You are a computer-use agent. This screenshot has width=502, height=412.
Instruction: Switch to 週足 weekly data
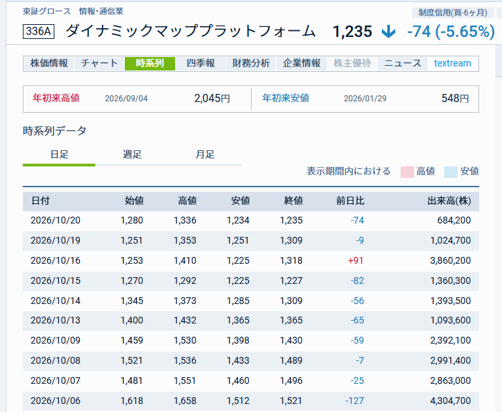click(132, 155)
